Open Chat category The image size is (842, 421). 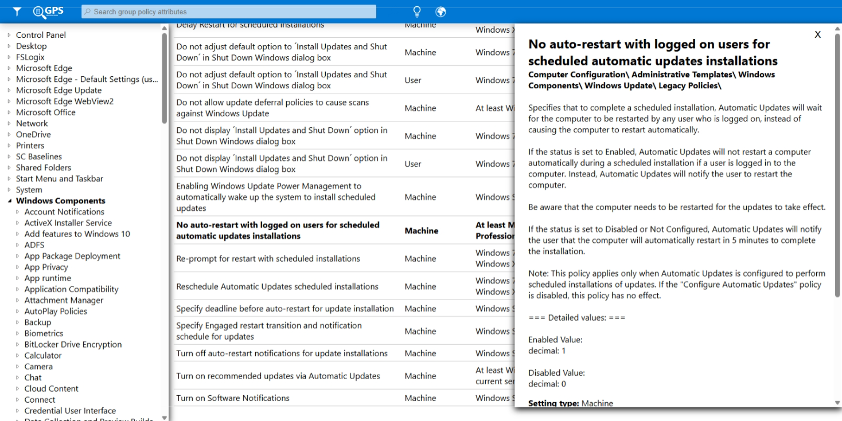[x=33, y=377]
